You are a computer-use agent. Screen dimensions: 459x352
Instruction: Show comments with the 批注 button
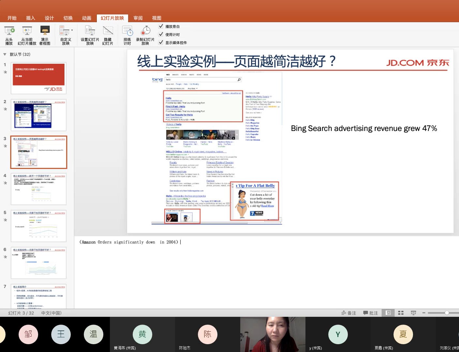point(370,313)
